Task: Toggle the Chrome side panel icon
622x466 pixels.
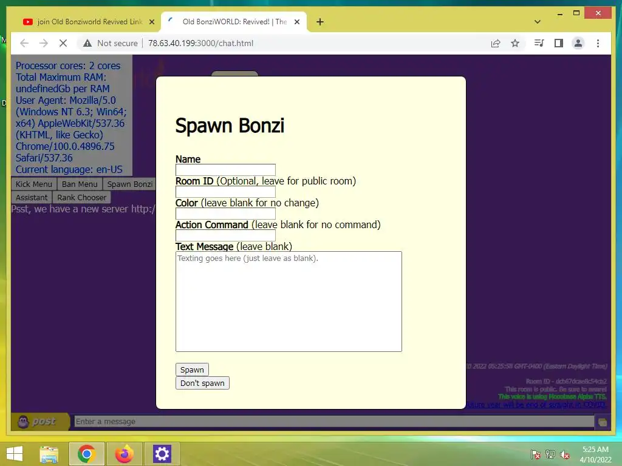Action: click(x=559, y=43)
